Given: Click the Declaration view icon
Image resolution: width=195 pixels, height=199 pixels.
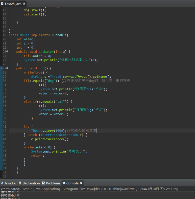Looking at the screenshot, I should click(20, 183).
